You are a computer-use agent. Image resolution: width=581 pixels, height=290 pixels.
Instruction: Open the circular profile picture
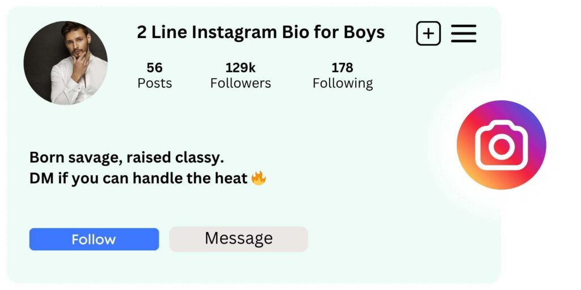[x=65, y=63]
